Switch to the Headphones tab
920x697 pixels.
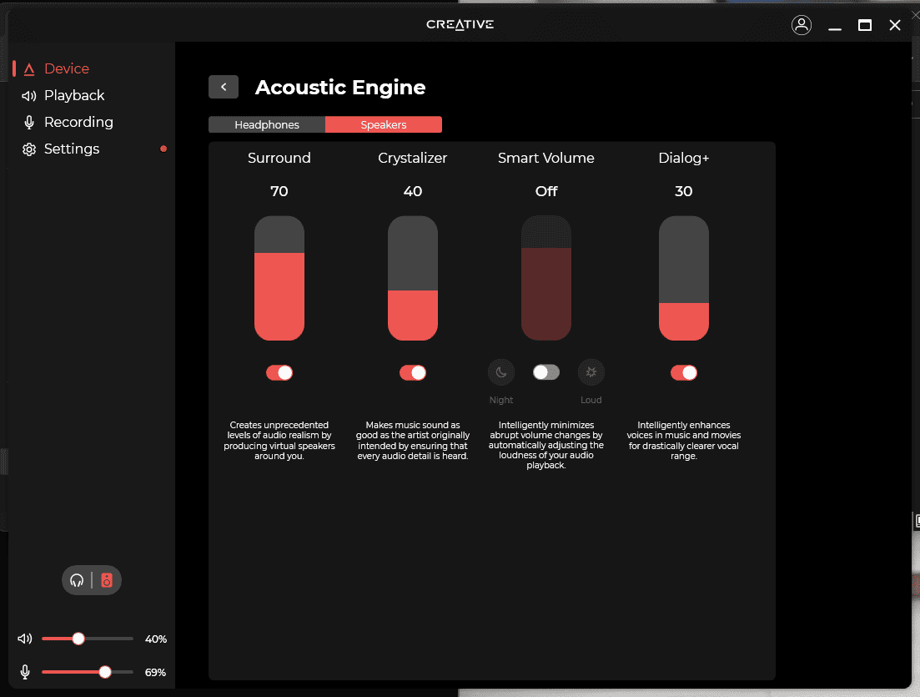[267, 124]
